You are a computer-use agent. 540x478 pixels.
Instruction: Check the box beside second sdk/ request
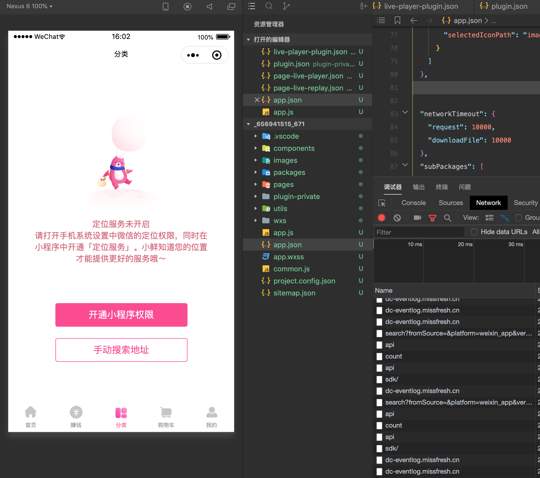click(379, 448)
